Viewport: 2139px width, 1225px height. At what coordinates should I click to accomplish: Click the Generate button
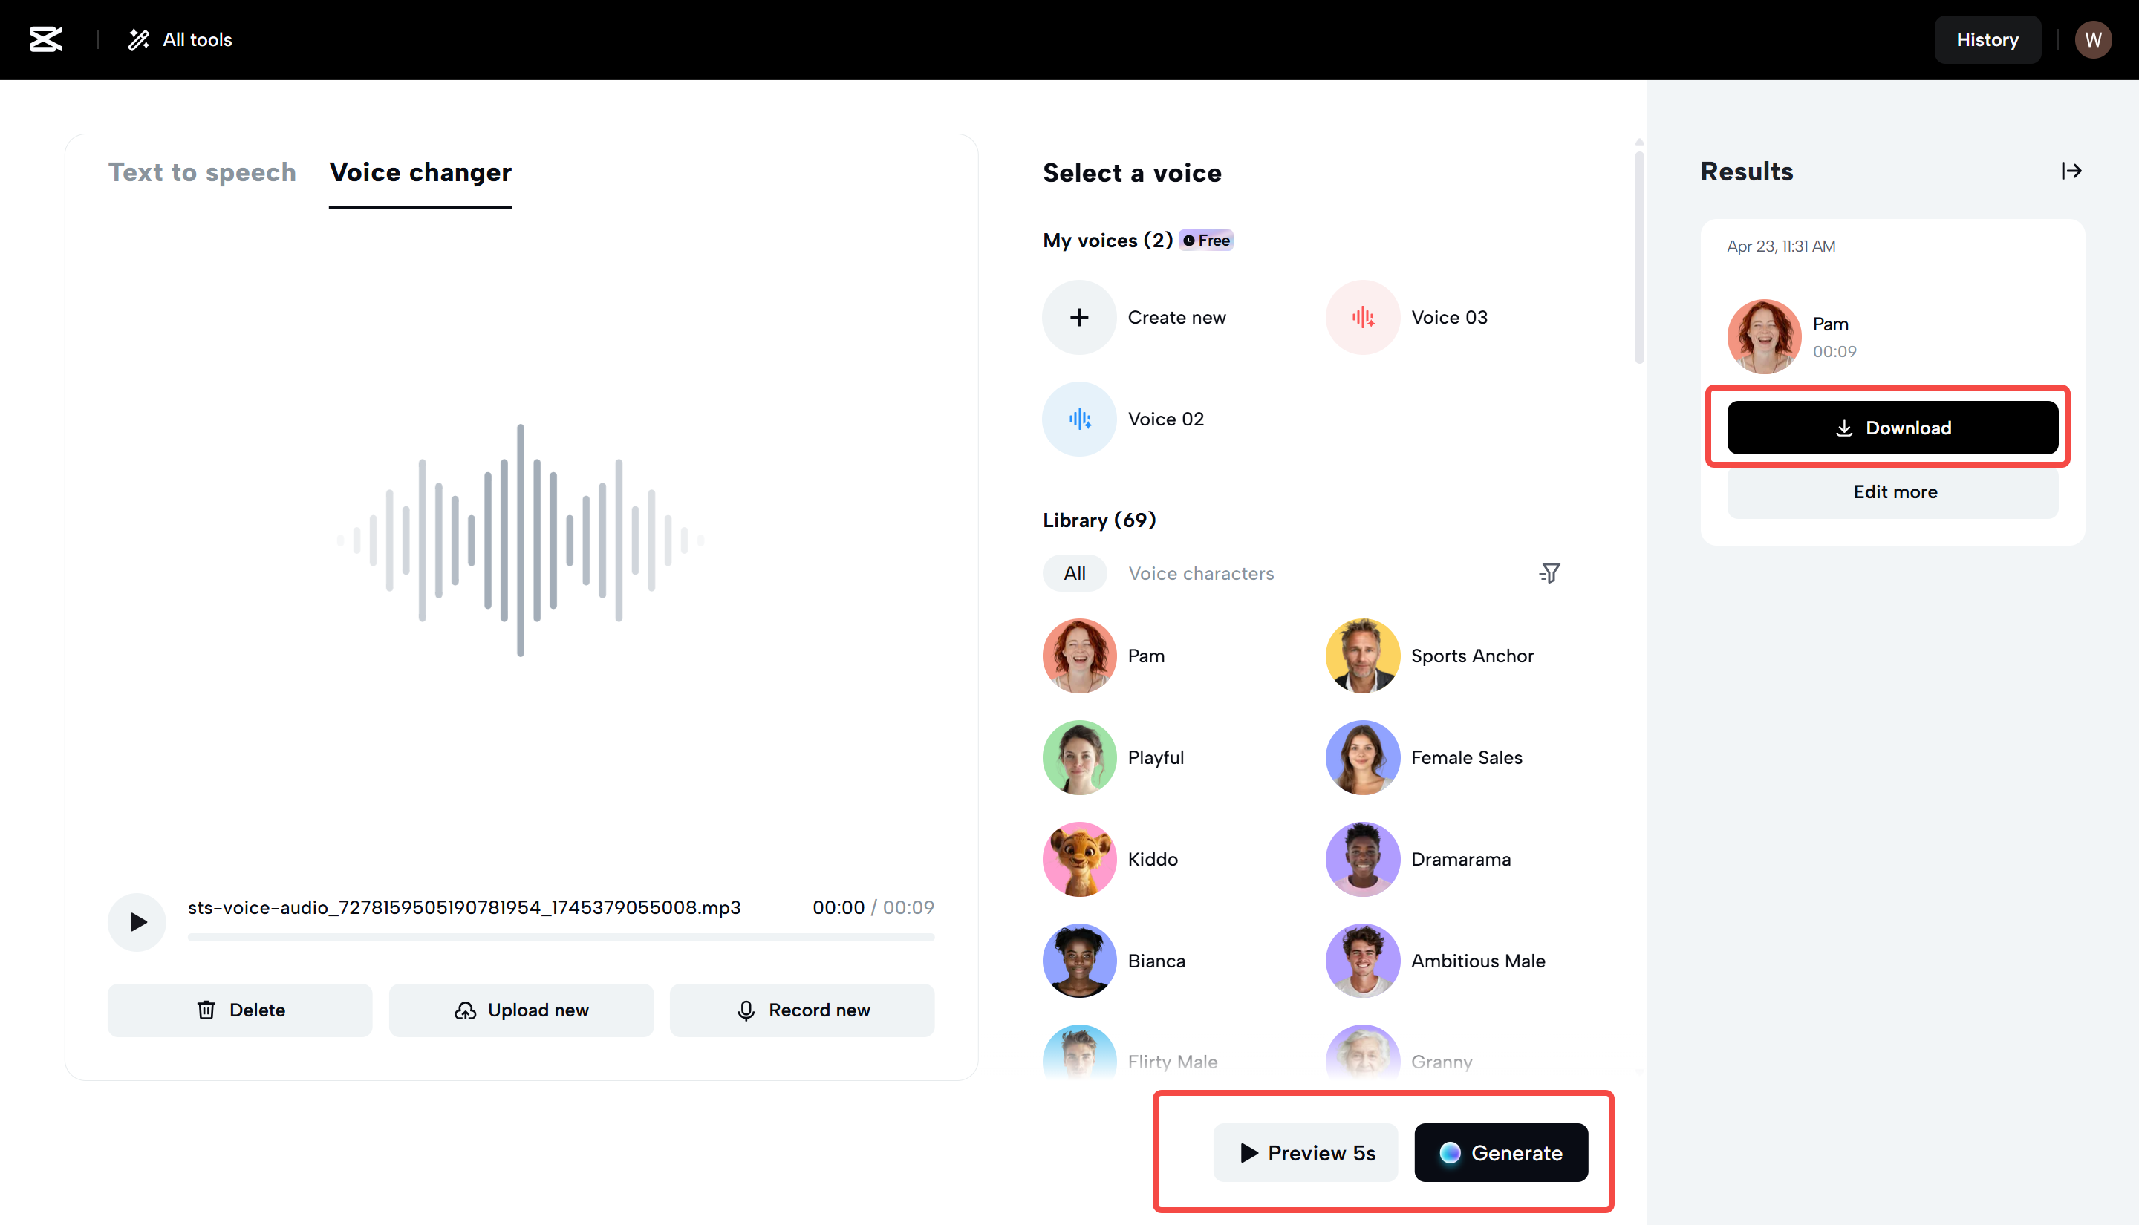pyautogui.click(x=1500, y=1153)
